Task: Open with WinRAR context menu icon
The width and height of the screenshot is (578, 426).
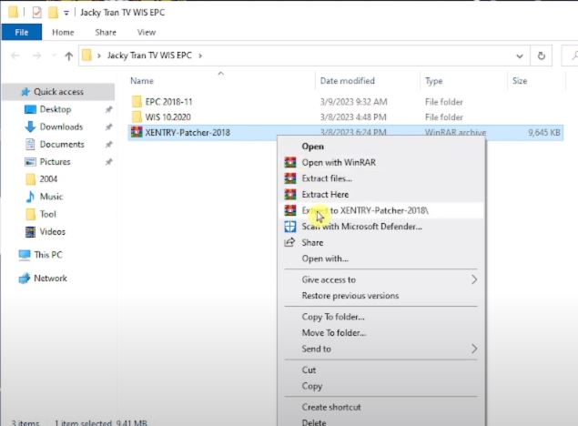Action: point(290,163)
